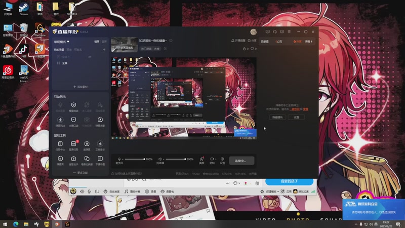Adjust the speaker volume slider
Viewport: 405px width, 228px height.
(175, 159)
